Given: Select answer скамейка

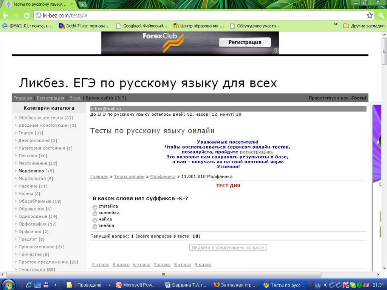Looking at the screenshot, I should click(x=95, y=213).
